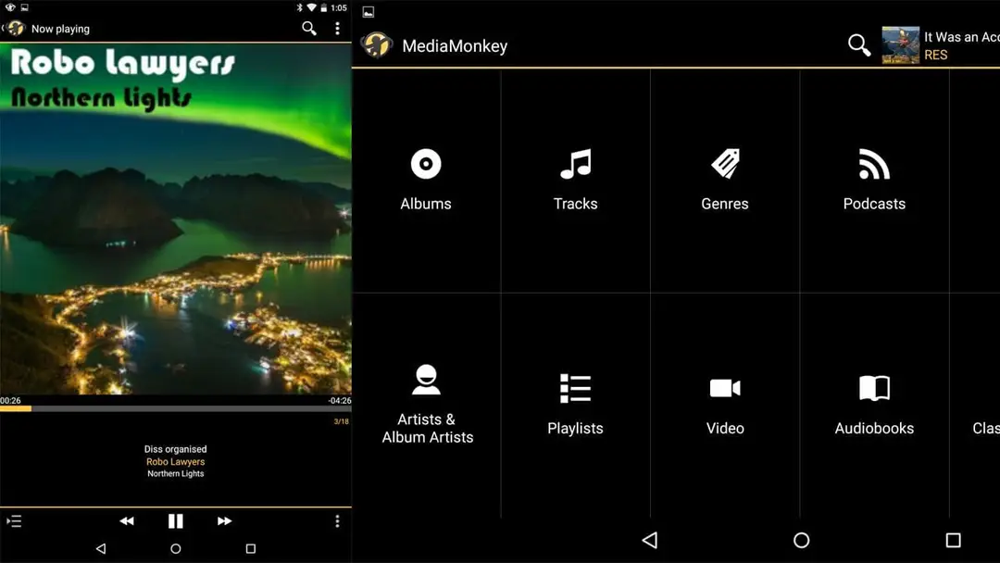Open the Video camera tile

tap(725, 405)
